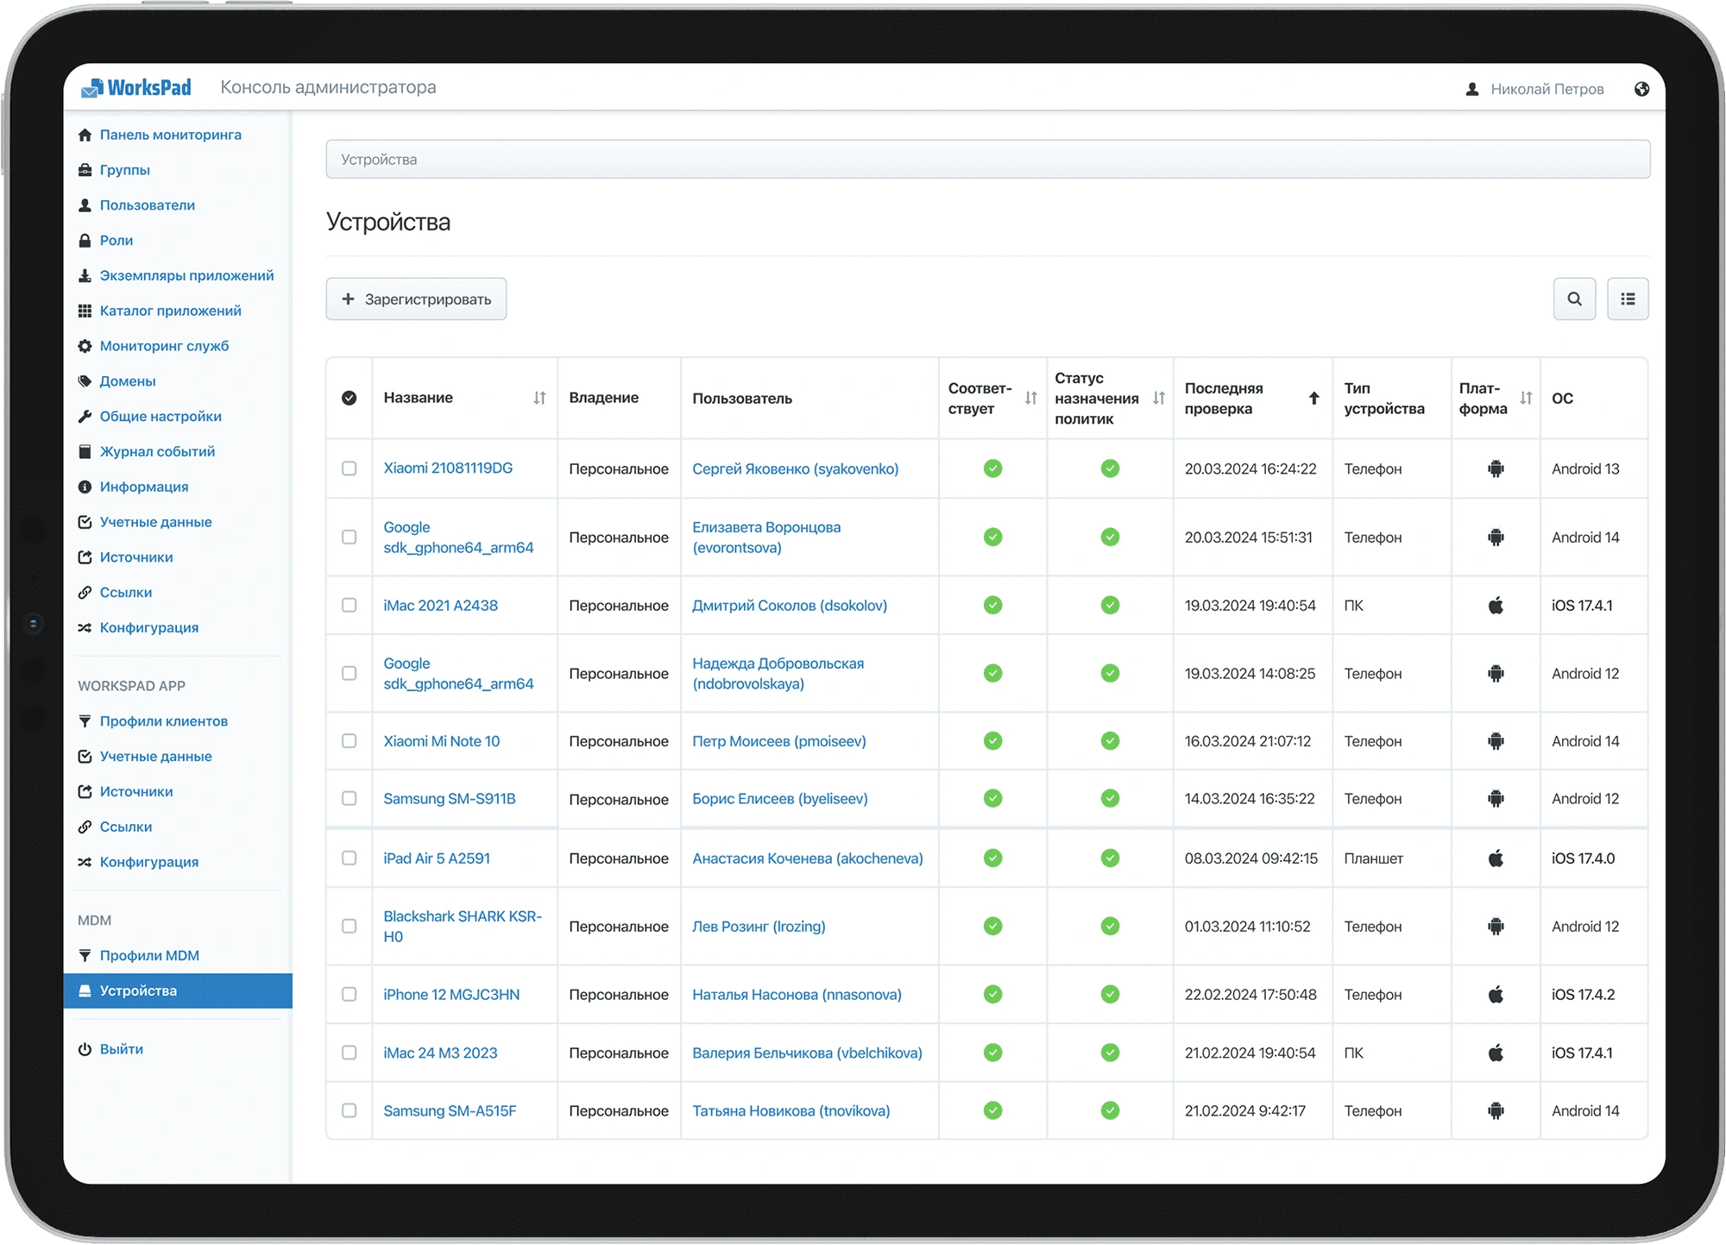This screenshot has height=1245, width=1726.
Task: Check the box for Xiaomi 21081119DG
Action: click(x=349, y=468)
